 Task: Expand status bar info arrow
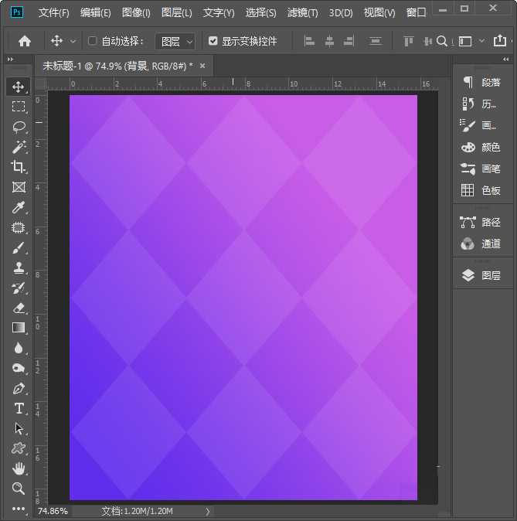[x=207, y=511]
